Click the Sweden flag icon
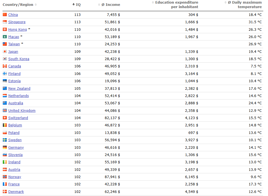This screenshot has width=268, height=196. [4, 140]
